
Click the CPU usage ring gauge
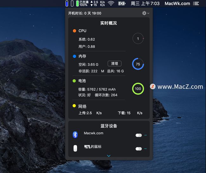(138, 38)
